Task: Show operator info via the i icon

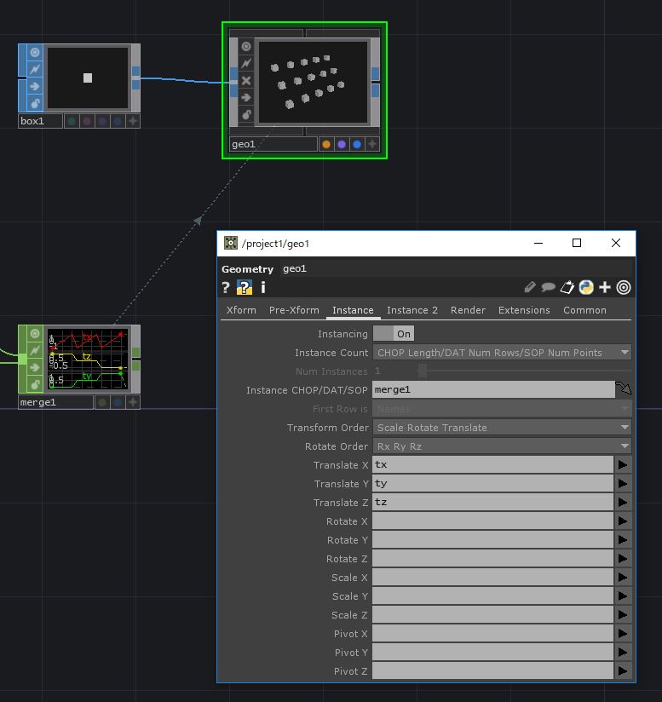Action: tap(263, 287)
